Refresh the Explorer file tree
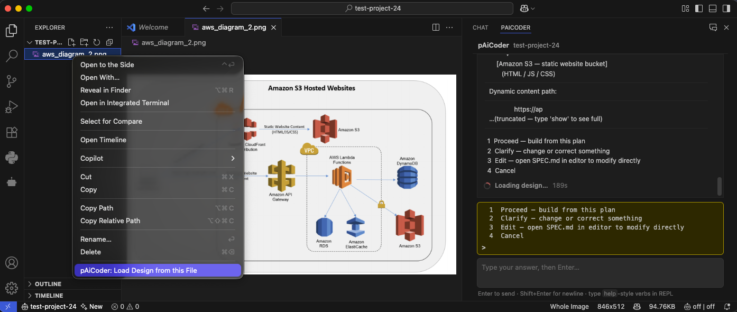 pos(97,42)
